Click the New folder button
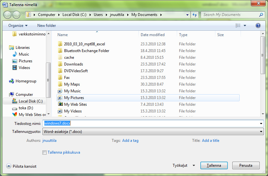The height and width of the screenshot is (176, 268). pyautogui.click(x=47, y=26)
